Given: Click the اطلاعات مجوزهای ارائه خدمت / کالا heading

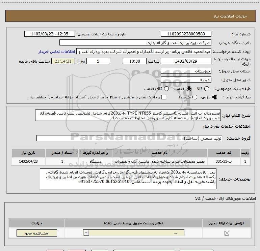Looking at the screenshot, I should click(226, 198).
